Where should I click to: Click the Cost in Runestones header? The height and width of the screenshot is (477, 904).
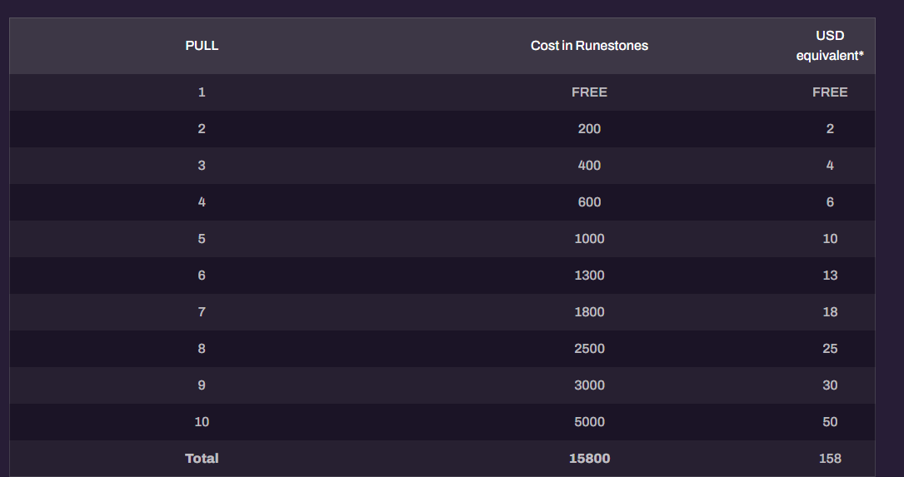point(589,46)
